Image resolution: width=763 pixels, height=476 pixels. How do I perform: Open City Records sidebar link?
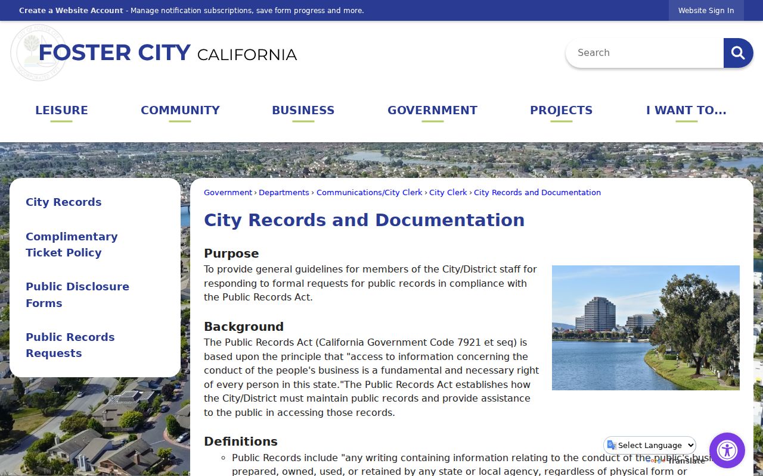[64, 202]
